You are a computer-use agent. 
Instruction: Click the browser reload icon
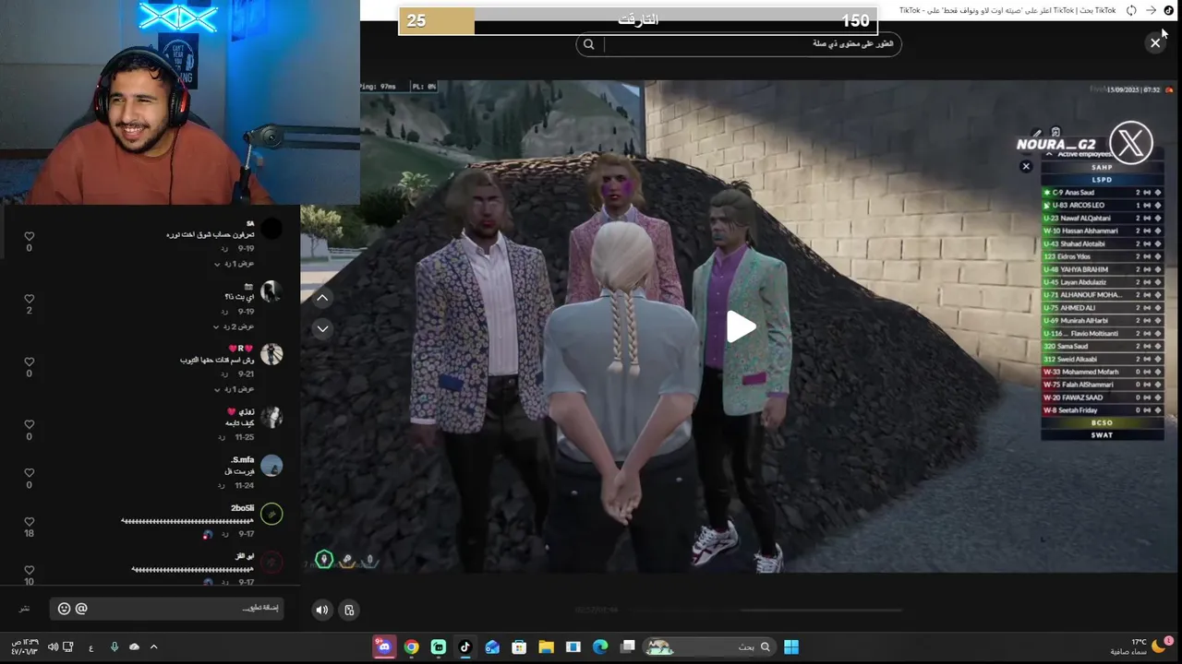pos(1131,10)
